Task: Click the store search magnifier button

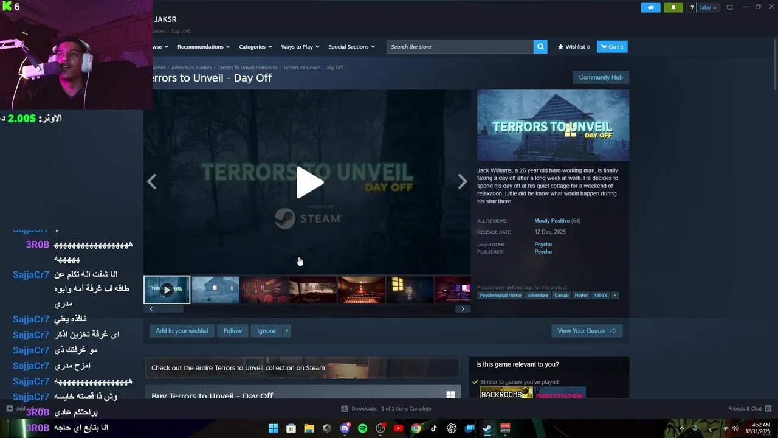Action: coord(540,47)
